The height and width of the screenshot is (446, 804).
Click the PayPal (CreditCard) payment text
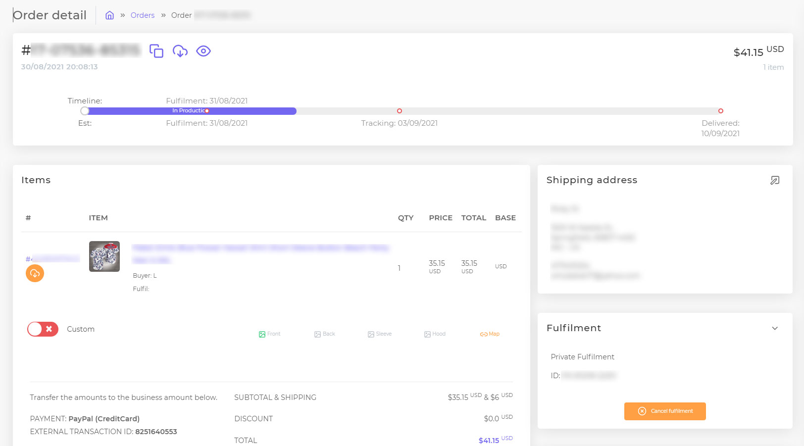104,419
